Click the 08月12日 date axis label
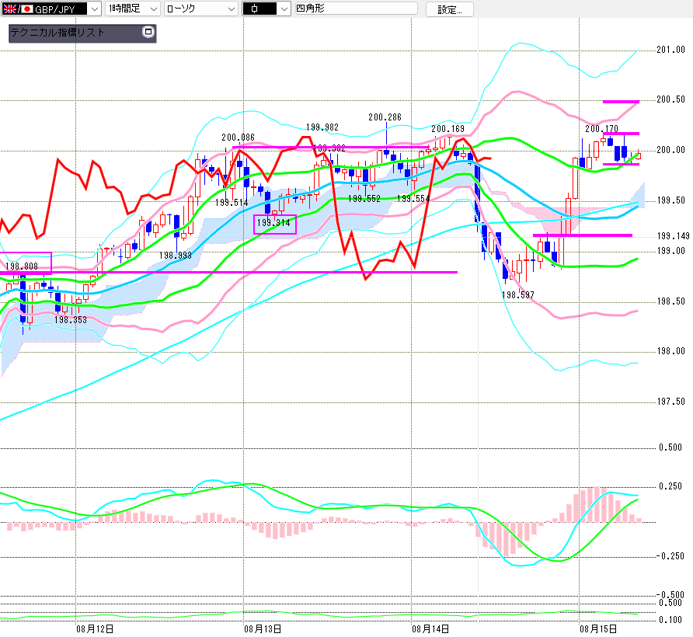 (95, 629)
